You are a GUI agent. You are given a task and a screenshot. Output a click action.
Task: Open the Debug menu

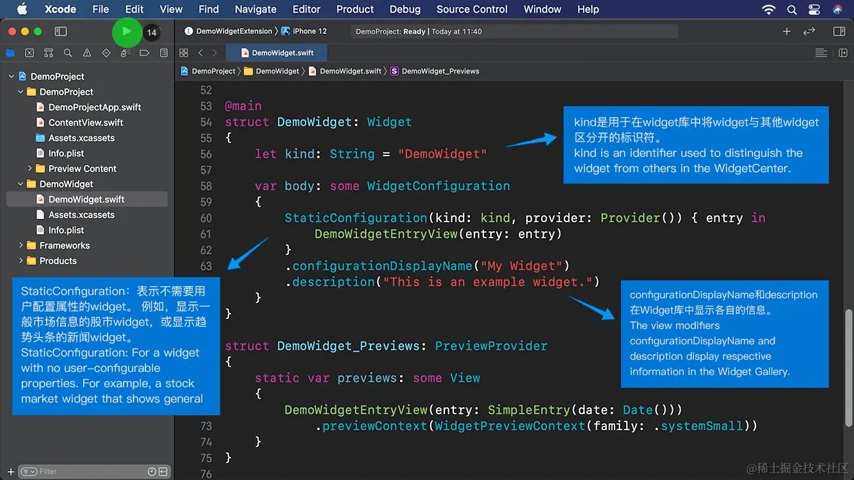pyautogui.click(x=405, y=9)
